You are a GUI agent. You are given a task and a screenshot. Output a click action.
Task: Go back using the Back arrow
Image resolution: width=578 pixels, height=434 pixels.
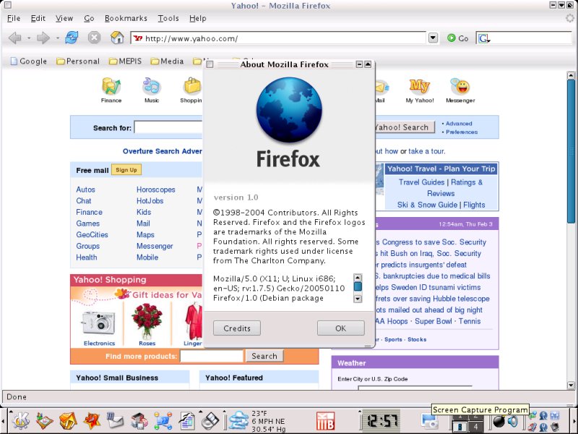[x=14, y=38]
